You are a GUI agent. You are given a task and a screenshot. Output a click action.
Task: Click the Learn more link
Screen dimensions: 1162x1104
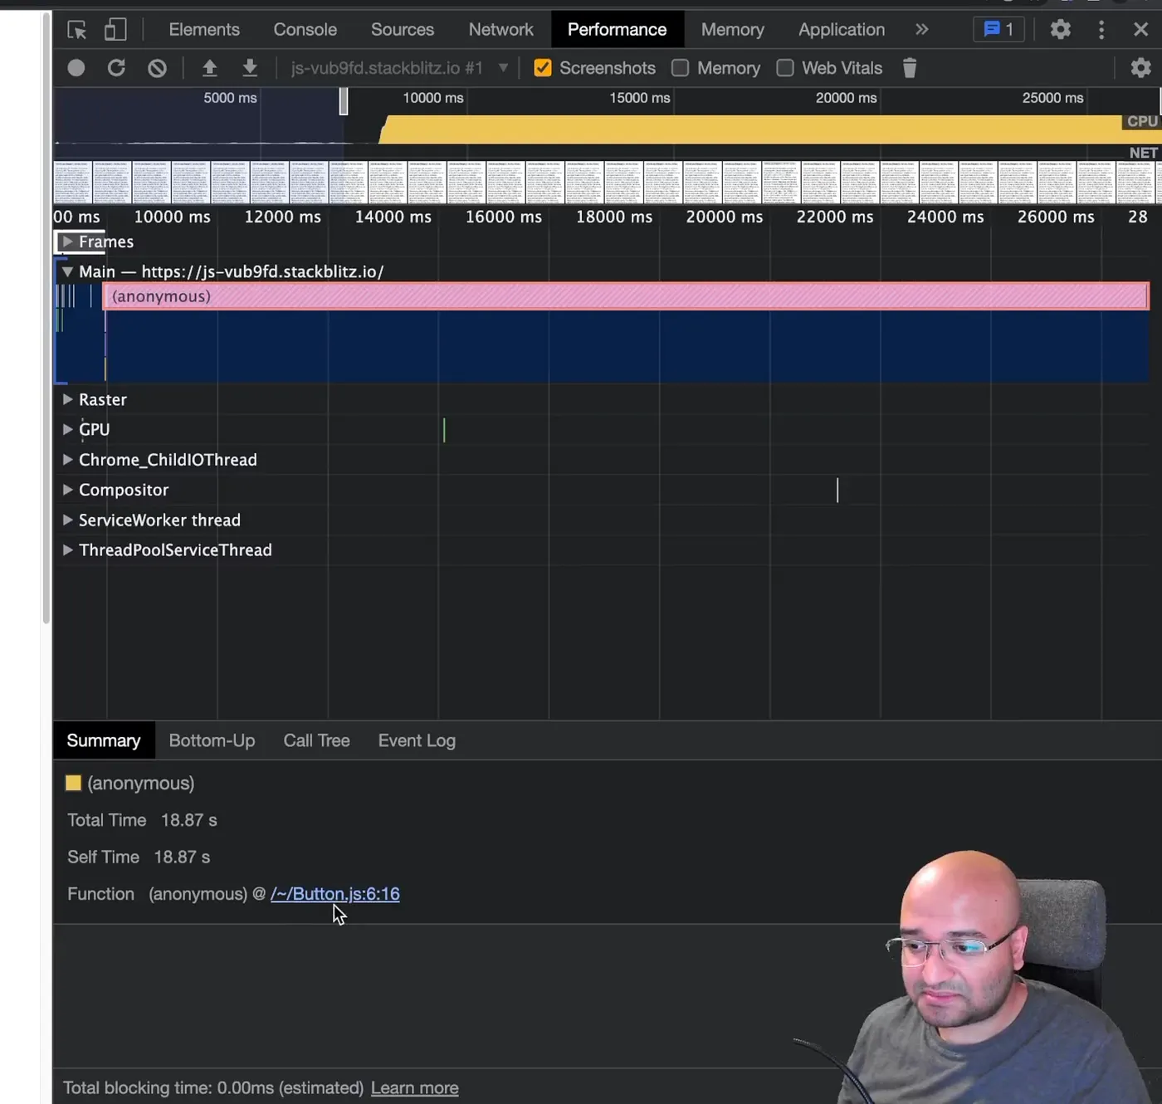pyautogui.click(x=414, y=1087)
